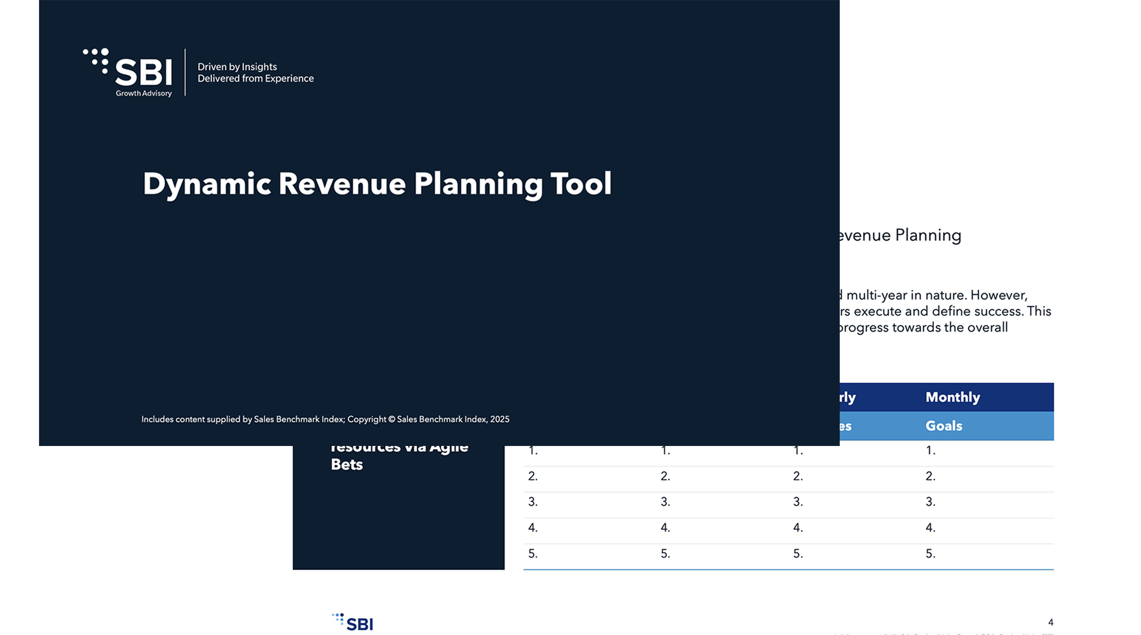Click row 3 in the Monthly Goals column
This screenshot has height=635, width=1141.
click(930, 502)
